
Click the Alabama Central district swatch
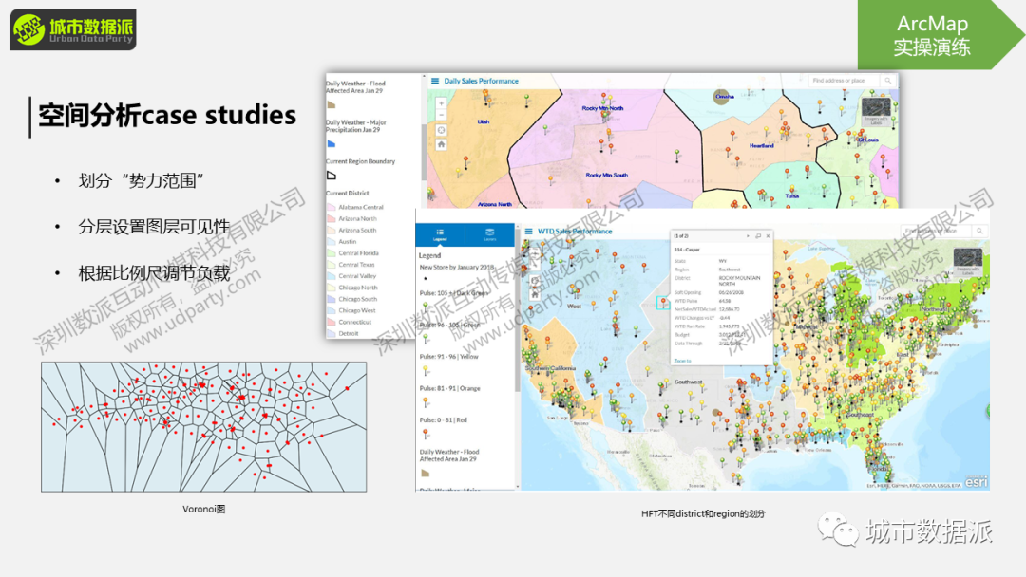pos(332,207)
